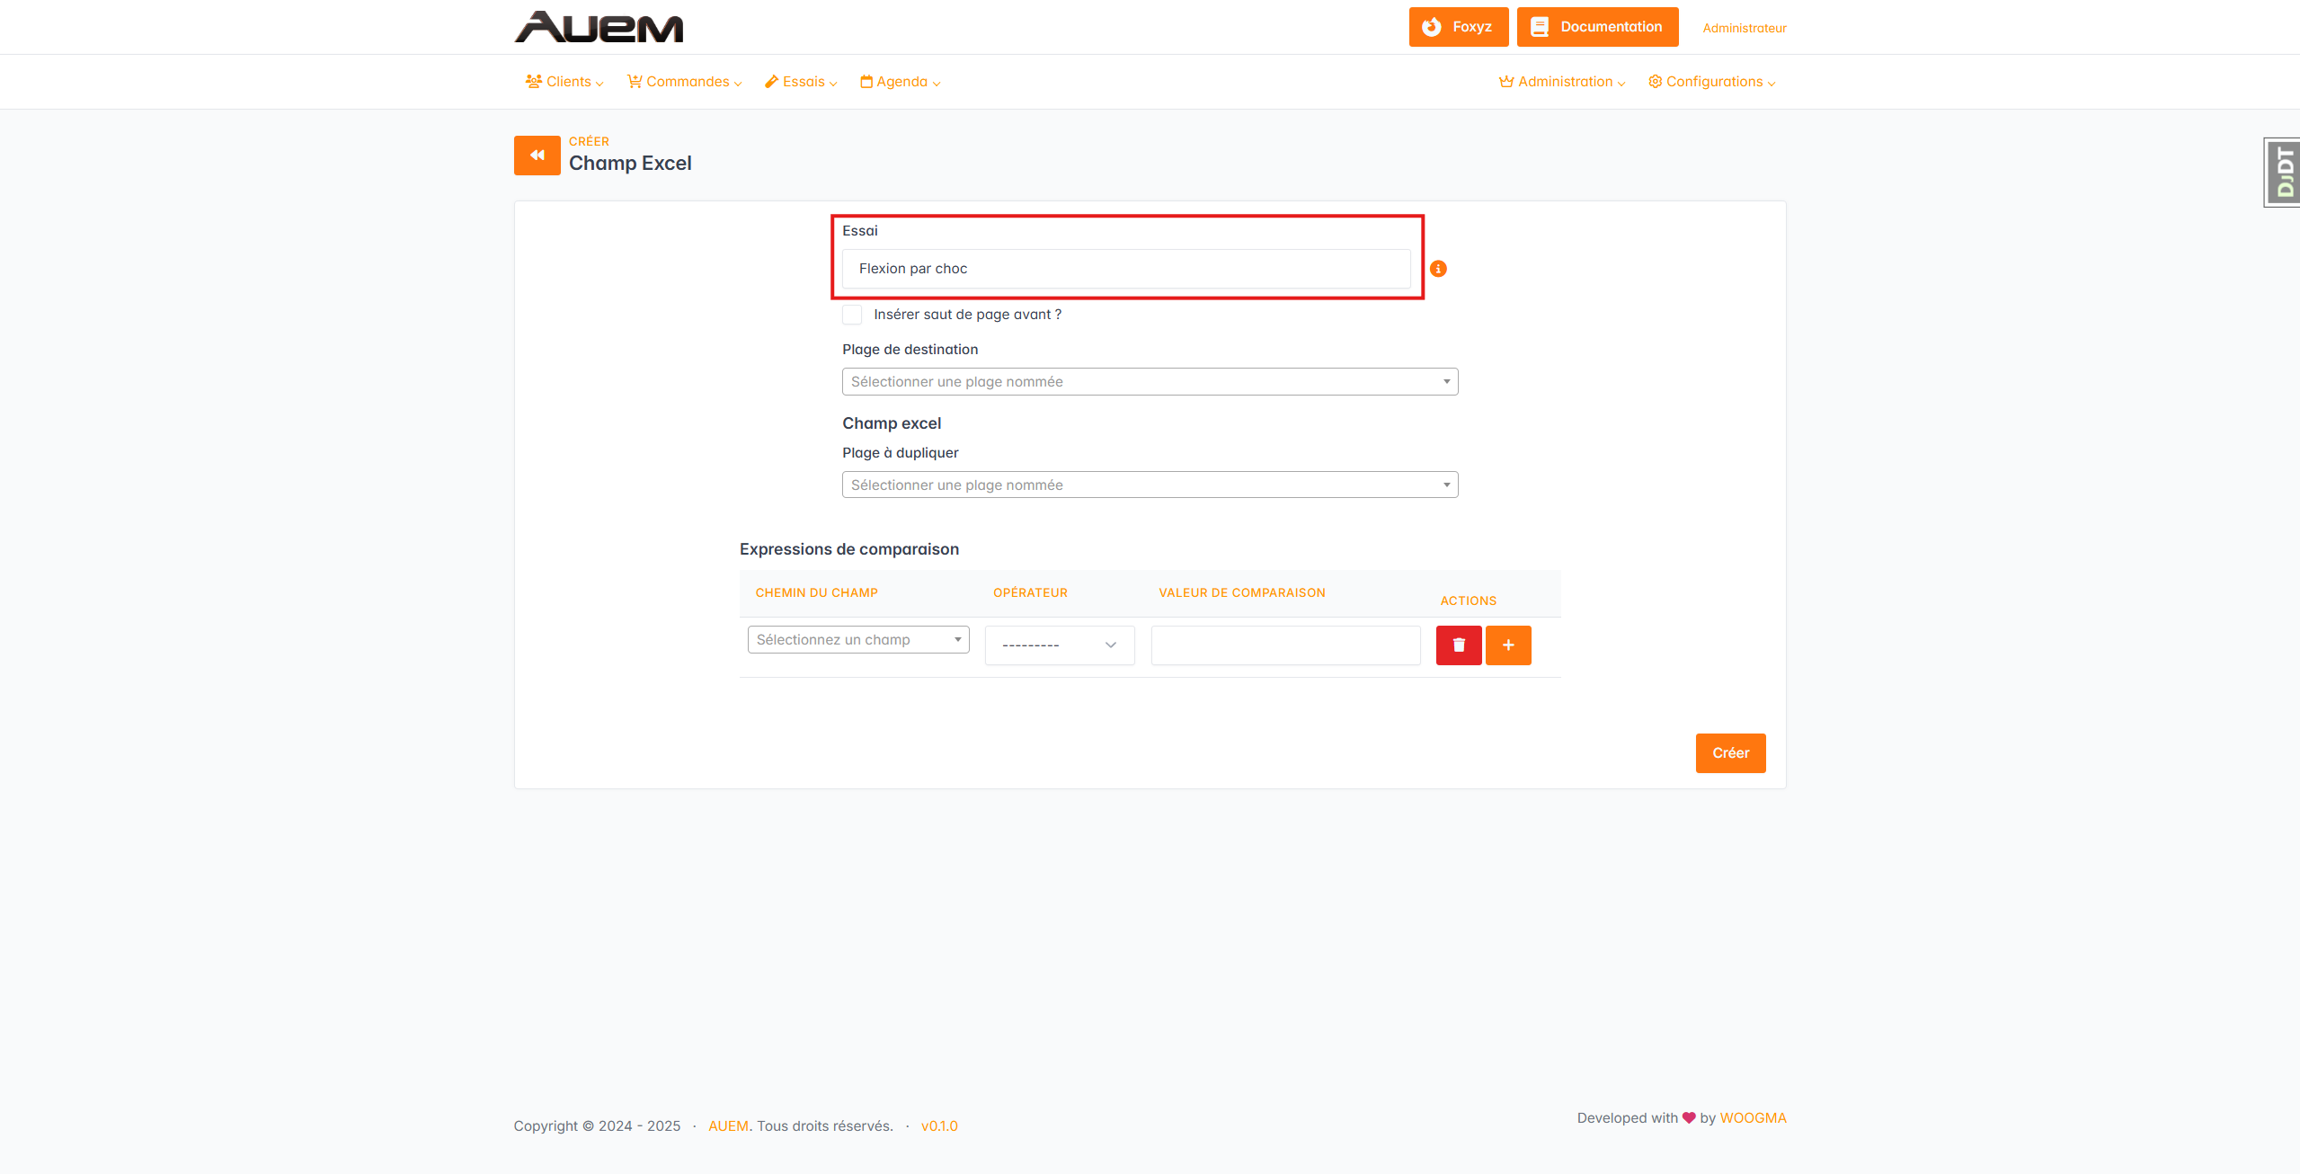Open the Django Debug Toolbar tab
This screenshot has height=1174, width=2300.
pos(2283,173)
